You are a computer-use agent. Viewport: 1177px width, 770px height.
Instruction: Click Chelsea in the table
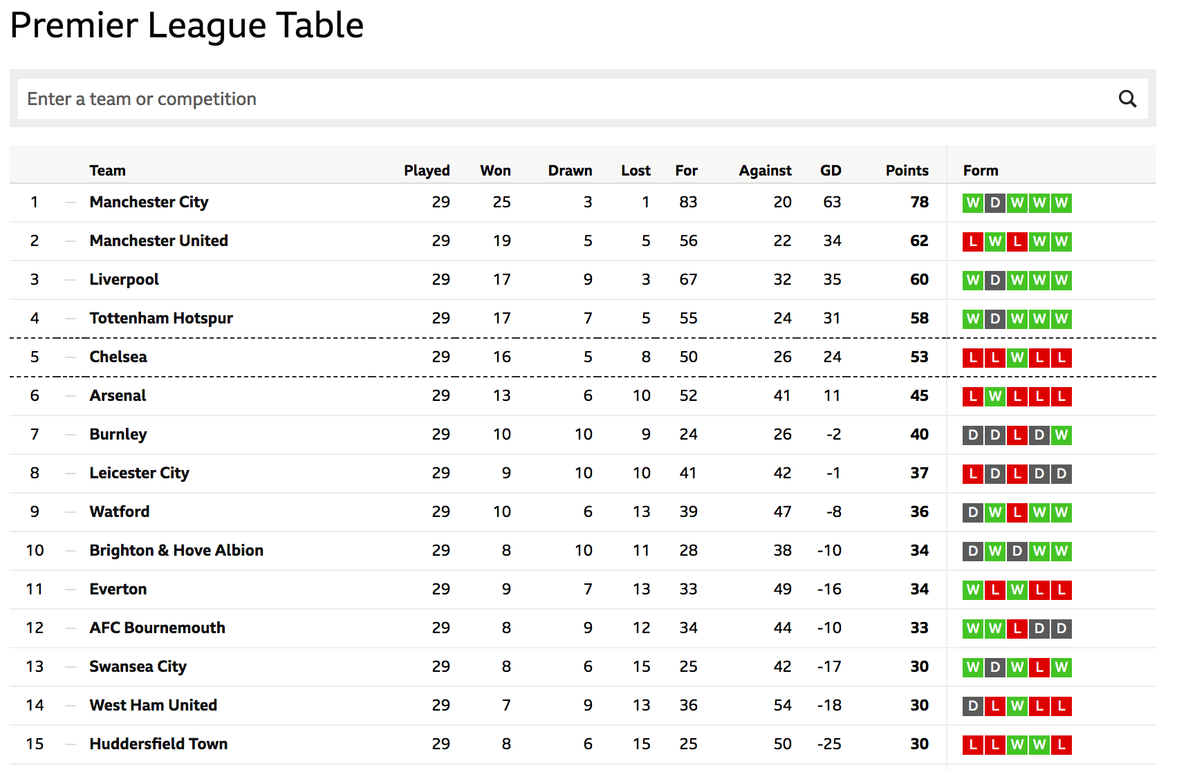[x=118, y=357]
